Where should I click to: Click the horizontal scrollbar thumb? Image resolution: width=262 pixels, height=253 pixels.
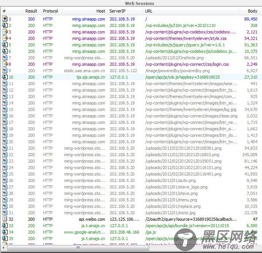[x=78, y=248]
